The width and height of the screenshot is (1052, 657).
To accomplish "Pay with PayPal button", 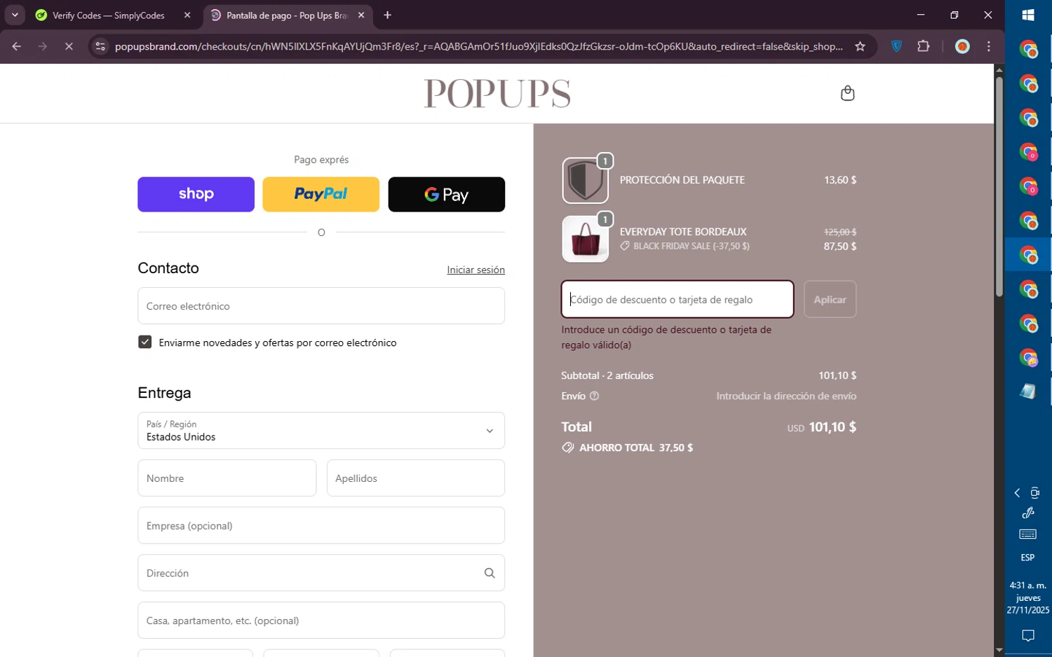I will click(x=321, y=194).
